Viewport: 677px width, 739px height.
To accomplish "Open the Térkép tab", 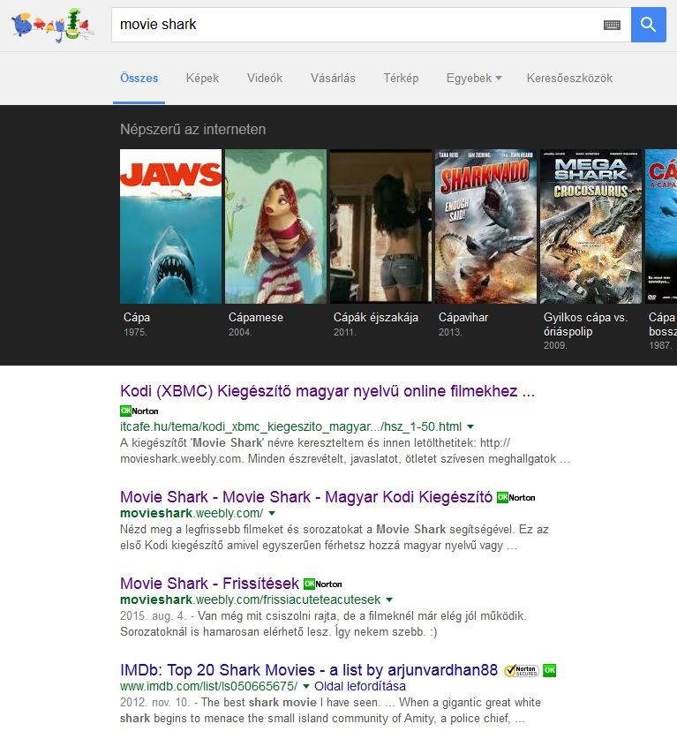I will (x=401, y=79).
